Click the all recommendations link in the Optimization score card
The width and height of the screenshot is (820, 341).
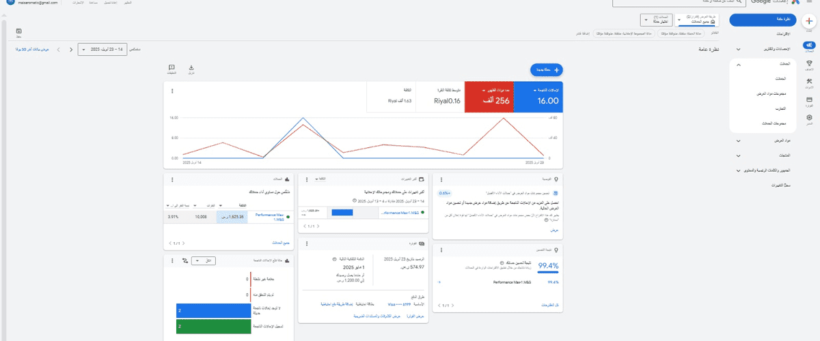(549, 306)
